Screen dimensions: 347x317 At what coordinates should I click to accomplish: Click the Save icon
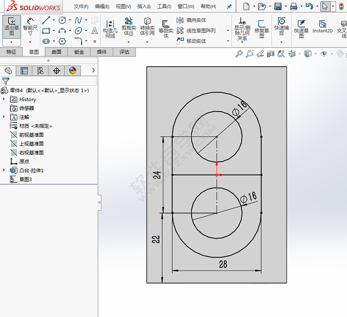(278, 6)
